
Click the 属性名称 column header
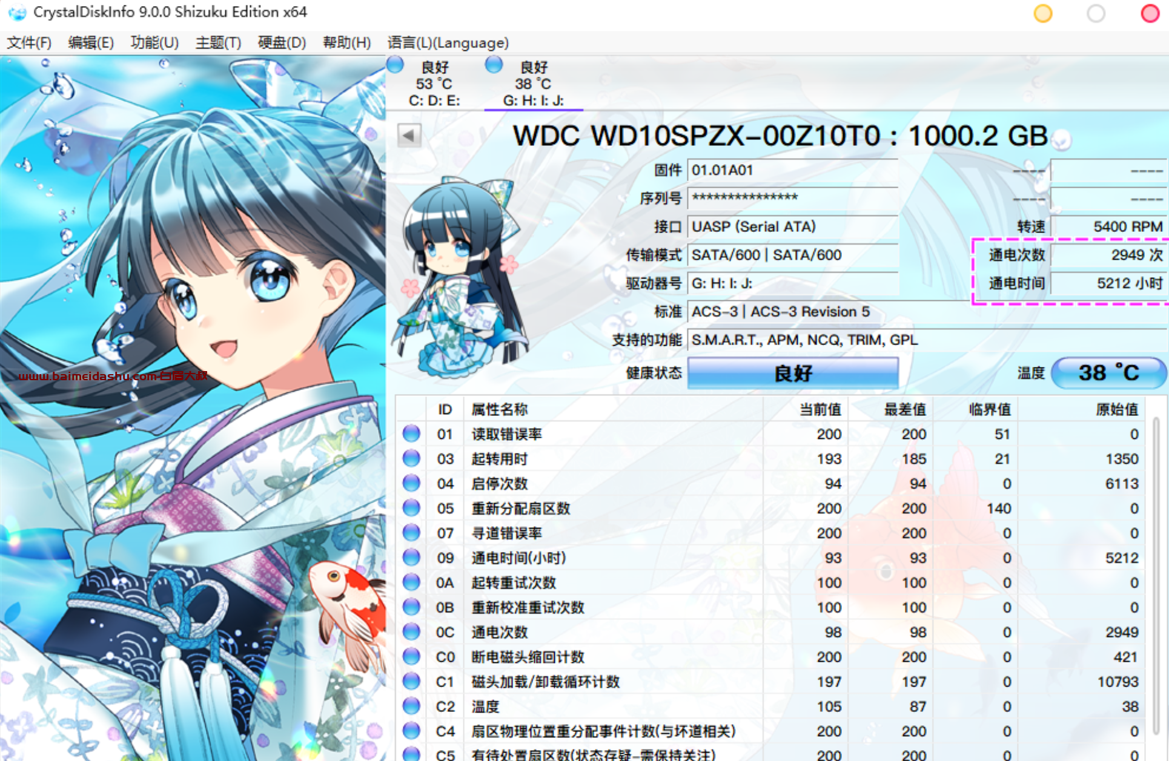pyautogui.click(x=613, y=409)
